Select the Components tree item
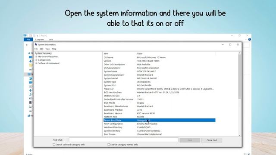Screen dimensions: 276x155 point(44,60)
